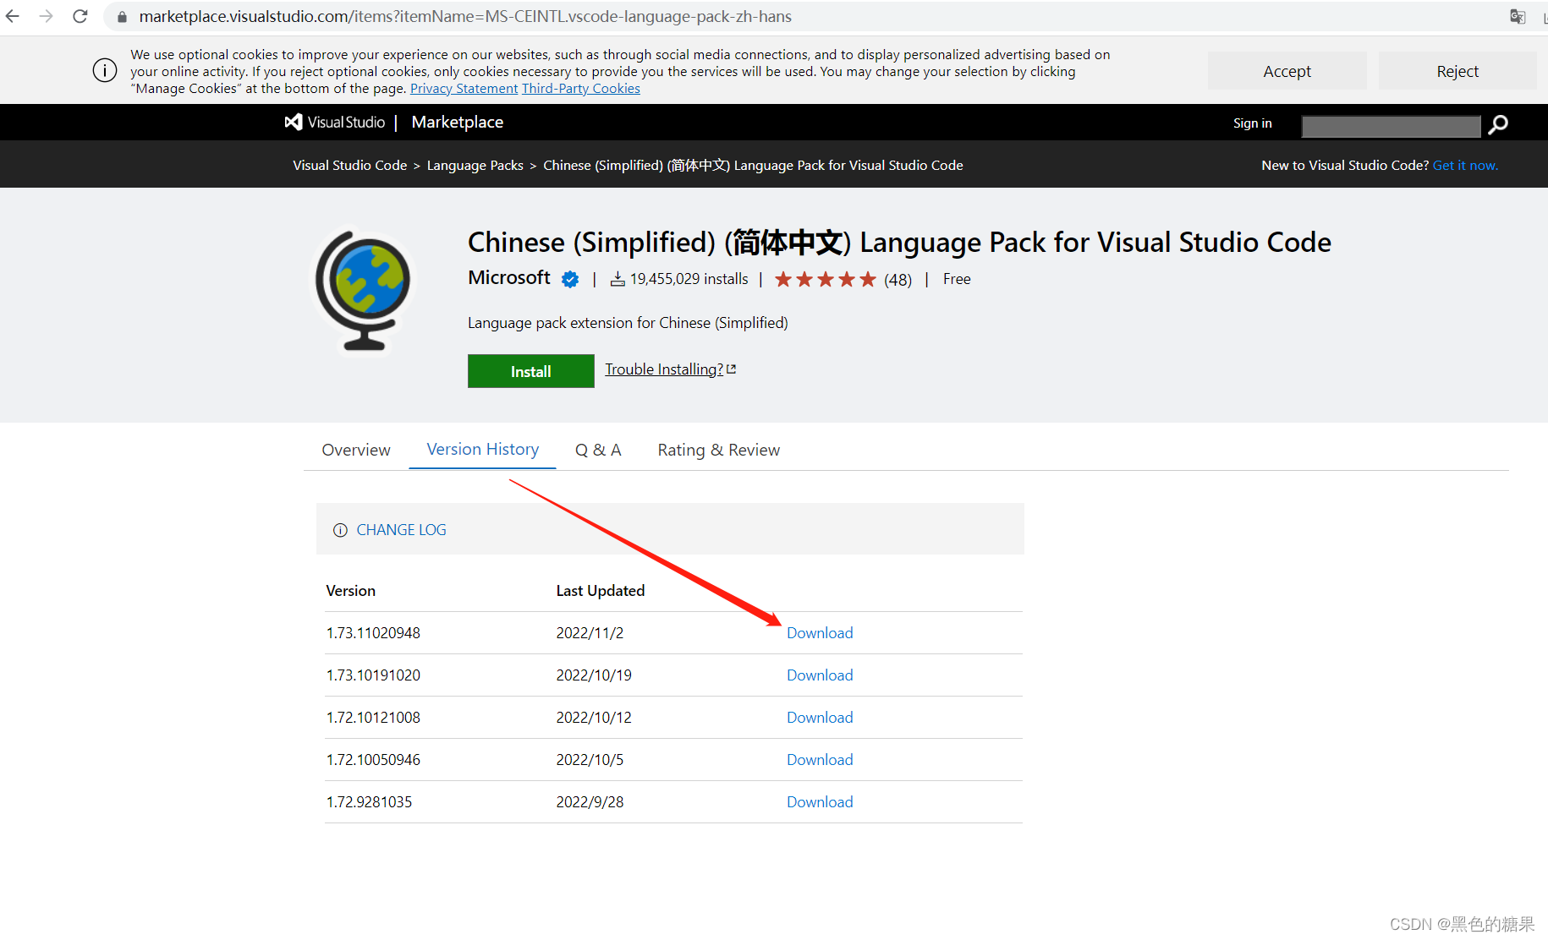Click the Version column header
This screenshot has height=940, width=1548.
tap(351, 591)
